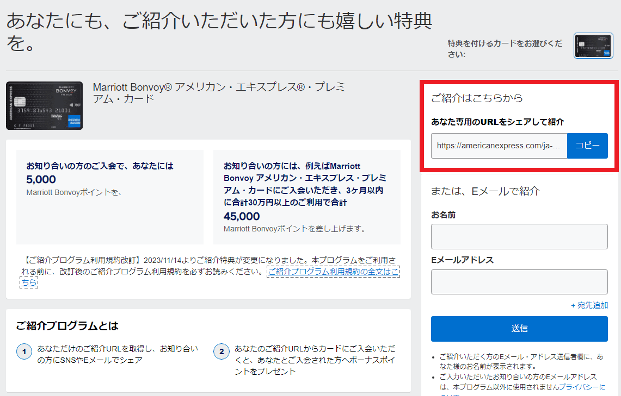Viewport: 621px width, 396px height.
Task: Click あなた専用のURLをシェアして紹介 label
Action: 497,122
